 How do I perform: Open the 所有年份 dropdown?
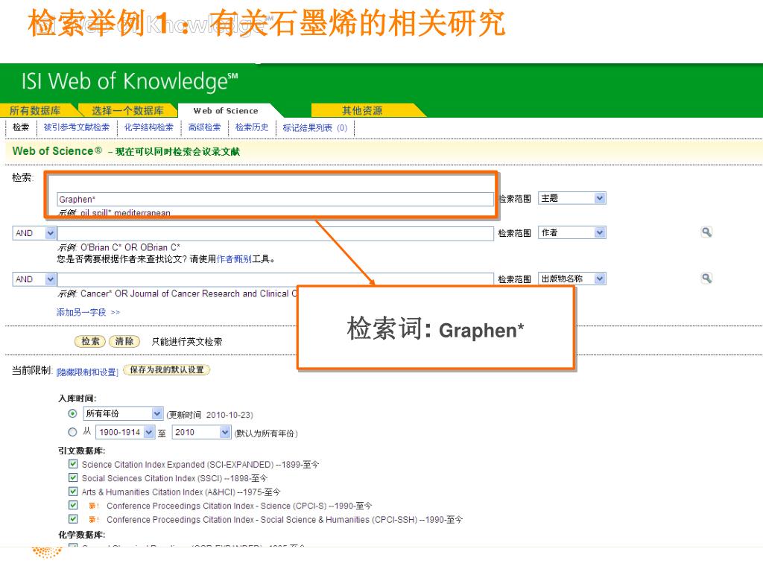click(123, 413)
